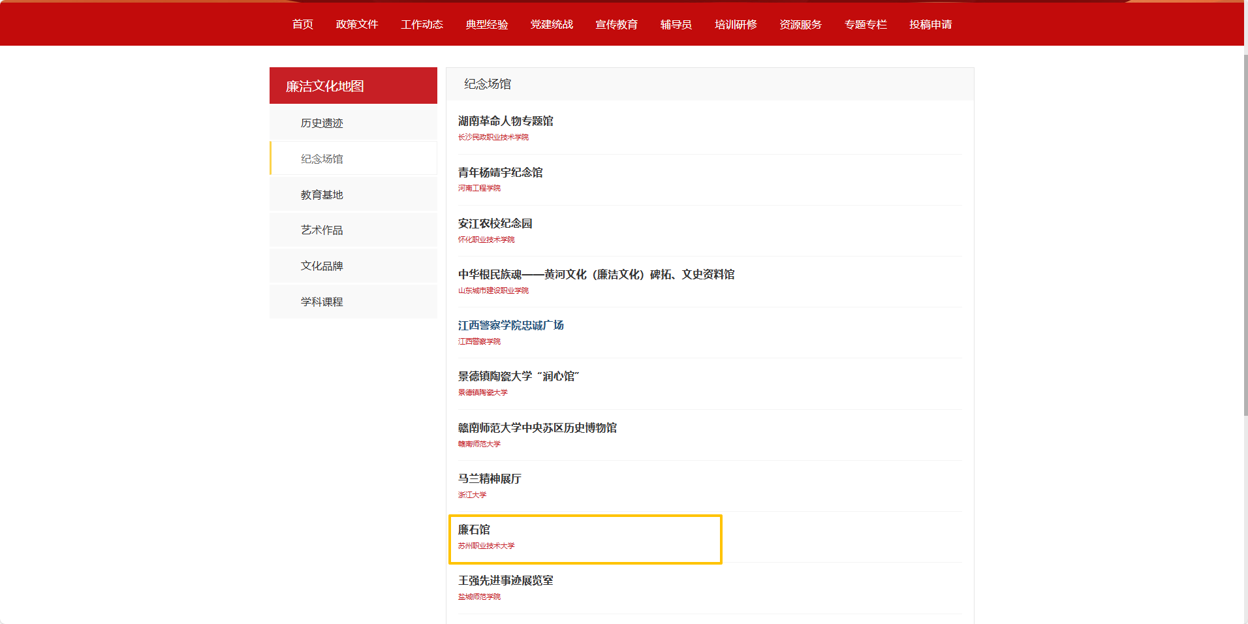
Task: Open the 马兰精神展厅 entry
Action: (490, 478)
